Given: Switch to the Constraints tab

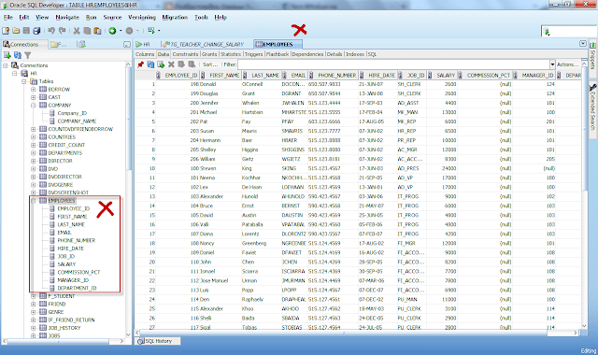Looking at the screenshot, I should click(x=185, y=54).
